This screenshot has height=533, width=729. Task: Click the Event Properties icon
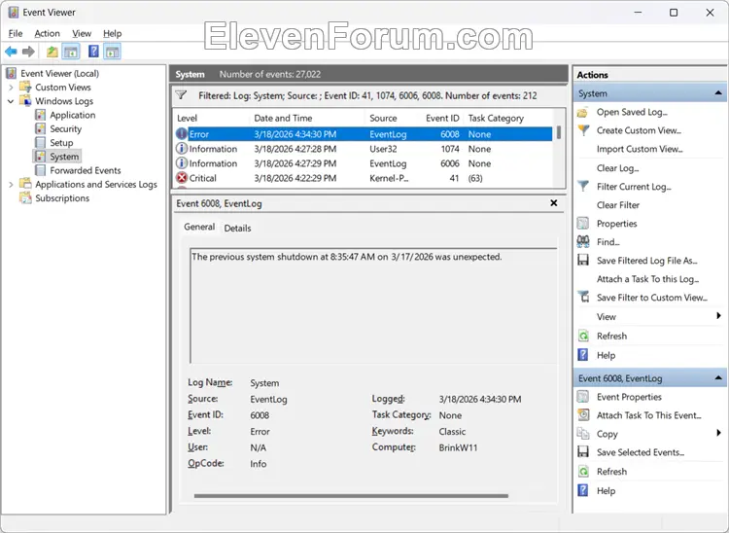[583, 397]
